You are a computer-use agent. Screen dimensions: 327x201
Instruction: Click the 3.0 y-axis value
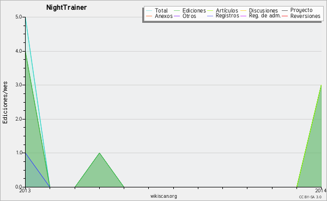click(x=19, y=85)
